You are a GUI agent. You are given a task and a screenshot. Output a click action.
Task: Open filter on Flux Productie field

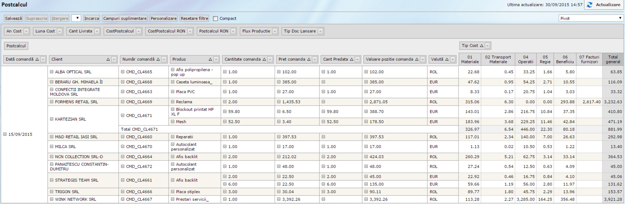pos(275,31)
